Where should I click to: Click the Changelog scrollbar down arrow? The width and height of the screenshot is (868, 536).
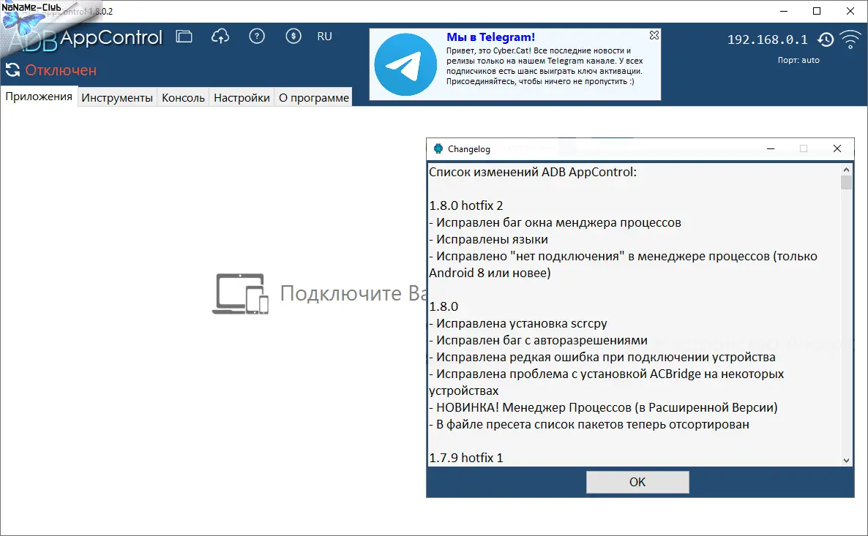[x=846, y=460]
